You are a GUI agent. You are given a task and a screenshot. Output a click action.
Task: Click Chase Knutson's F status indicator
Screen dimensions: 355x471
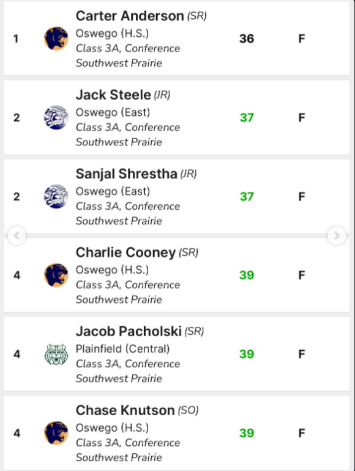click(302, 433)
